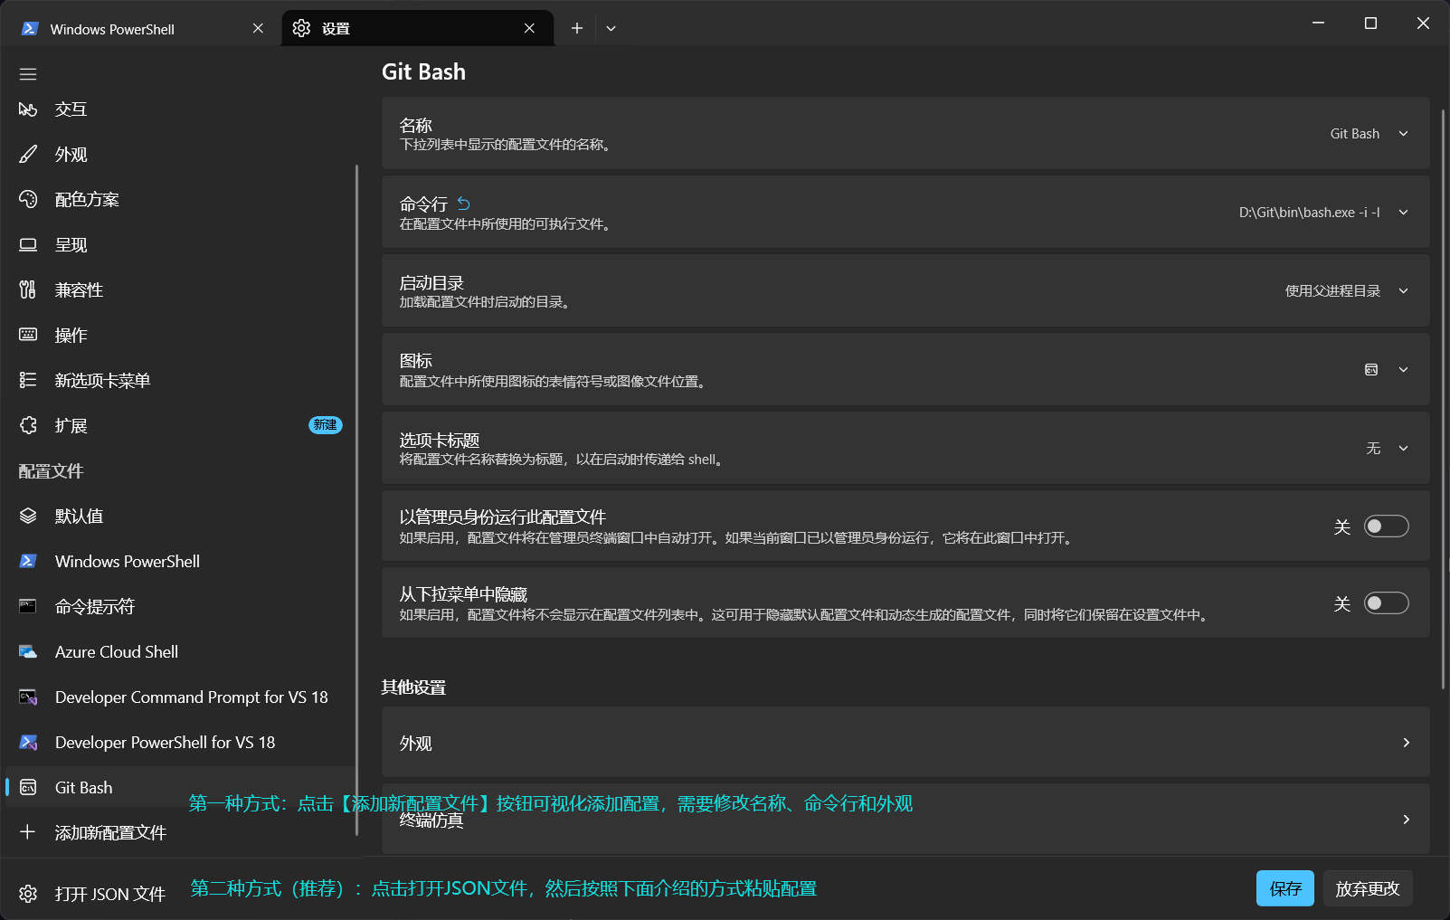Click the Developer Command Prompt for VS 18 icon
Screen dimensions: 1450x920
click(28, 697)
